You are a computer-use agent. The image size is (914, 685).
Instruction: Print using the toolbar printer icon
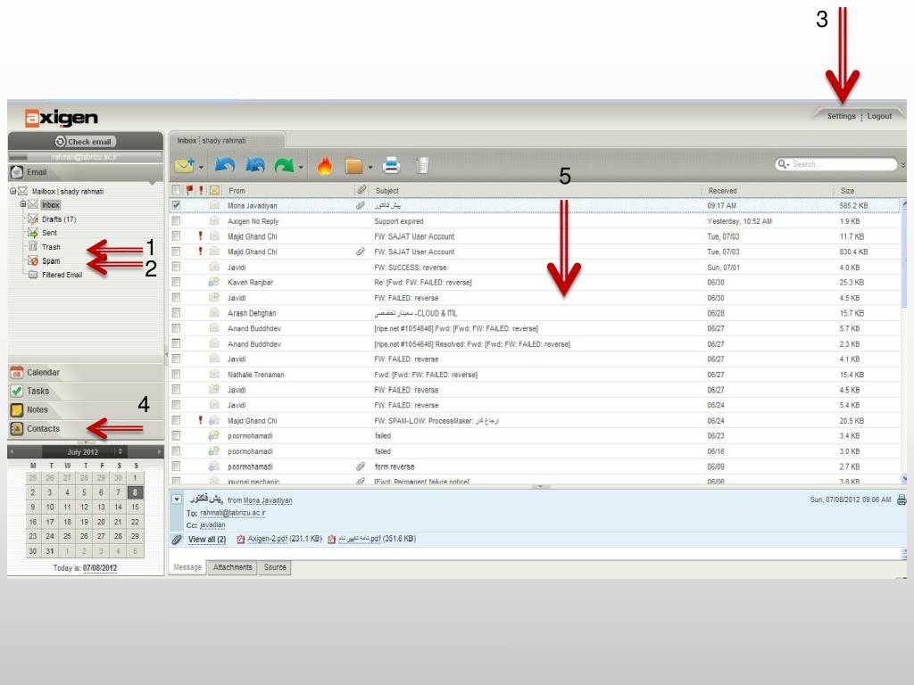pos(391,165)
